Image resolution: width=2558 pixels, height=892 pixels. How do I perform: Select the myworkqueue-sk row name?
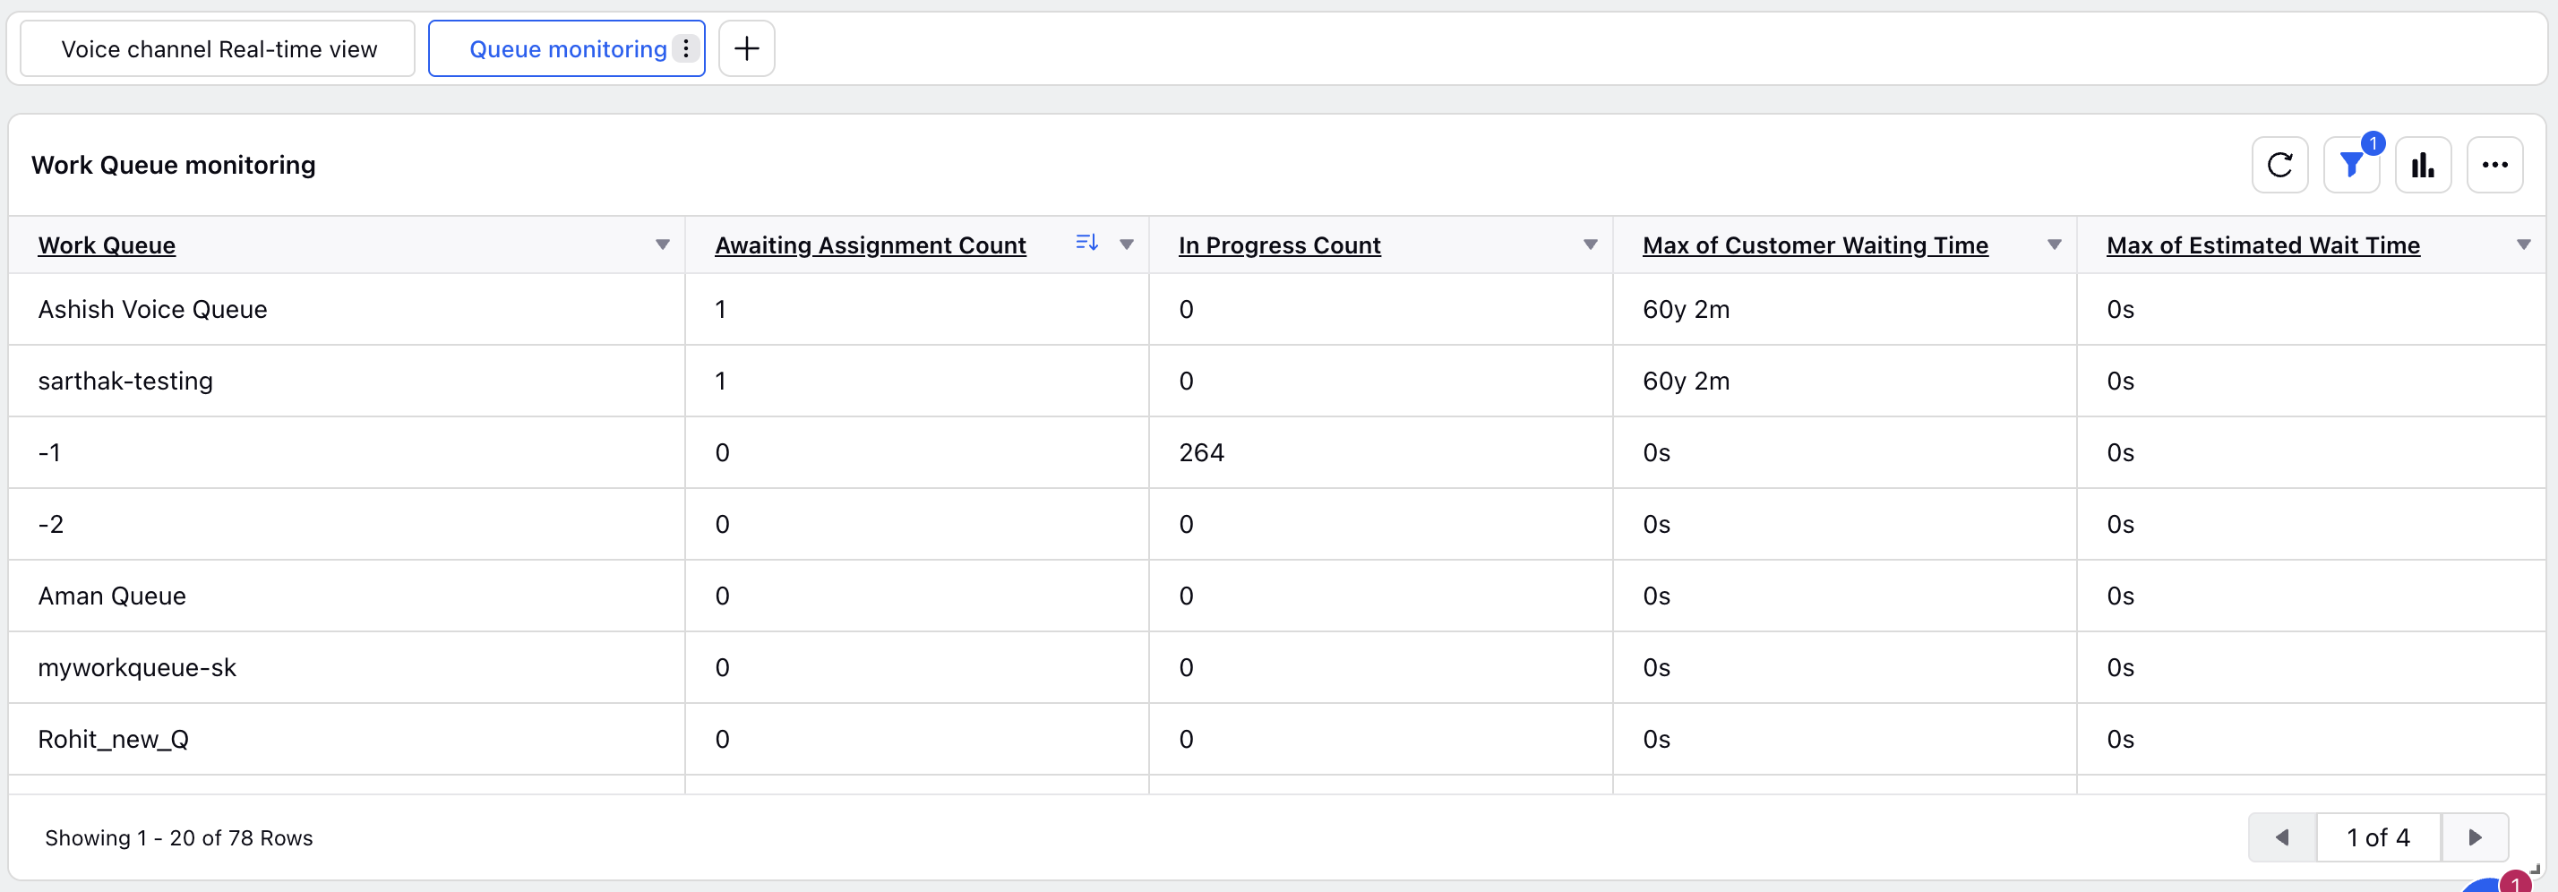click(x=137, y=667)
